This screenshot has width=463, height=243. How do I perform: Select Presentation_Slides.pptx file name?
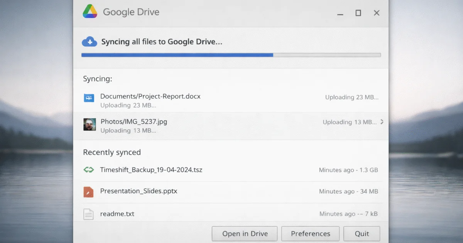[x=139, y=191]
